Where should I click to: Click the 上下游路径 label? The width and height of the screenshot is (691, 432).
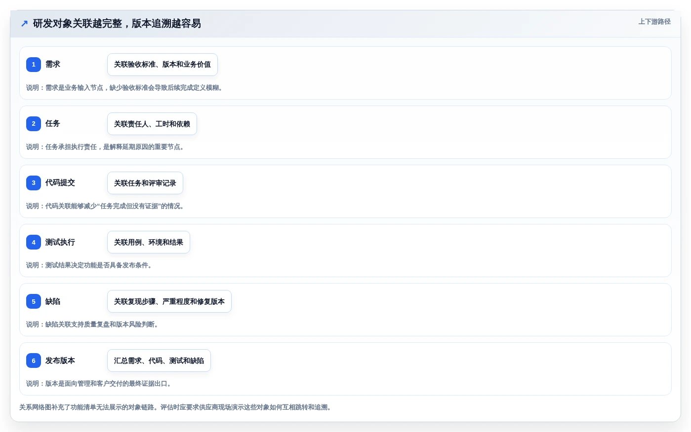click(654, 22)
